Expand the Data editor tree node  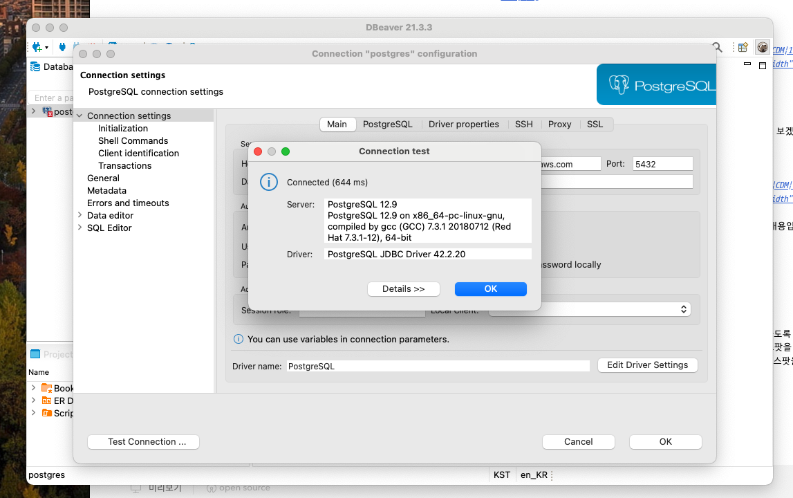(80, 215)
